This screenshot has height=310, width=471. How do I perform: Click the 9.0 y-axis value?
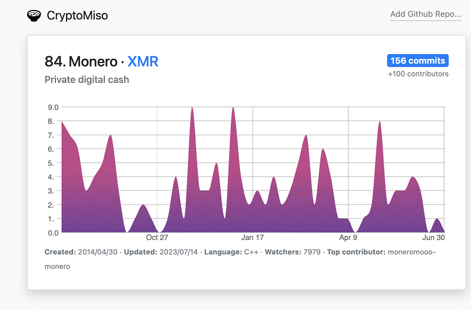click(53, 107)
